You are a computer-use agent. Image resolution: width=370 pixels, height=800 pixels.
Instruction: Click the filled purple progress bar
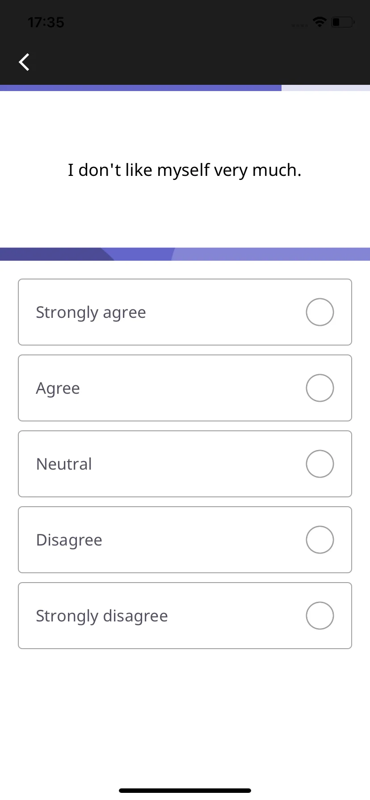coord(141,88)
